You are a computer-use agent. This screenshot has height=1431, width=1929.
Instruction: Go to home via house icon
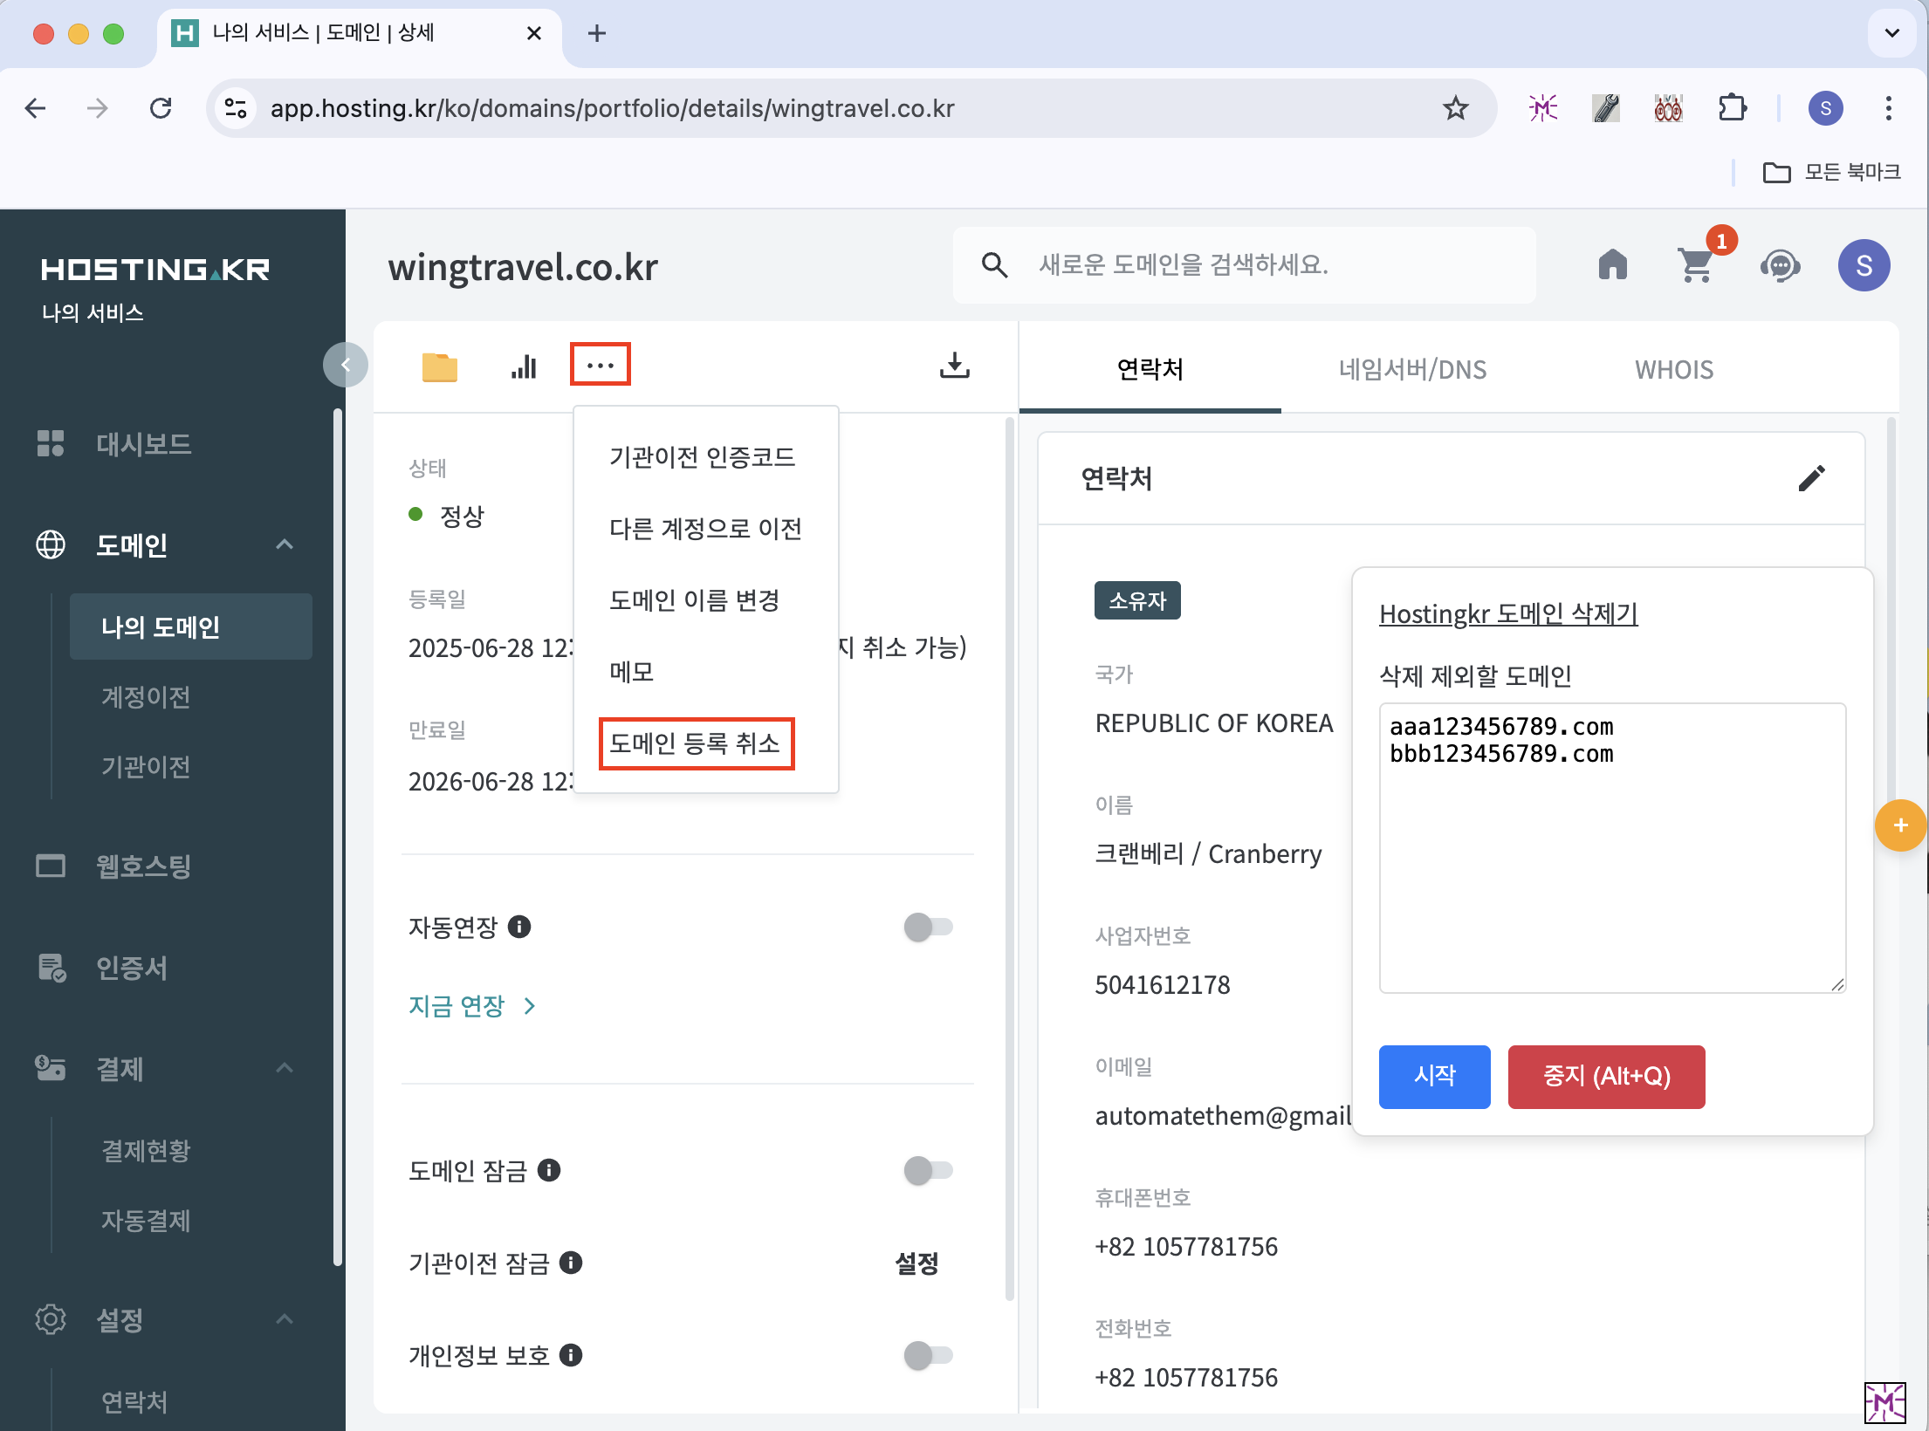1612,265
